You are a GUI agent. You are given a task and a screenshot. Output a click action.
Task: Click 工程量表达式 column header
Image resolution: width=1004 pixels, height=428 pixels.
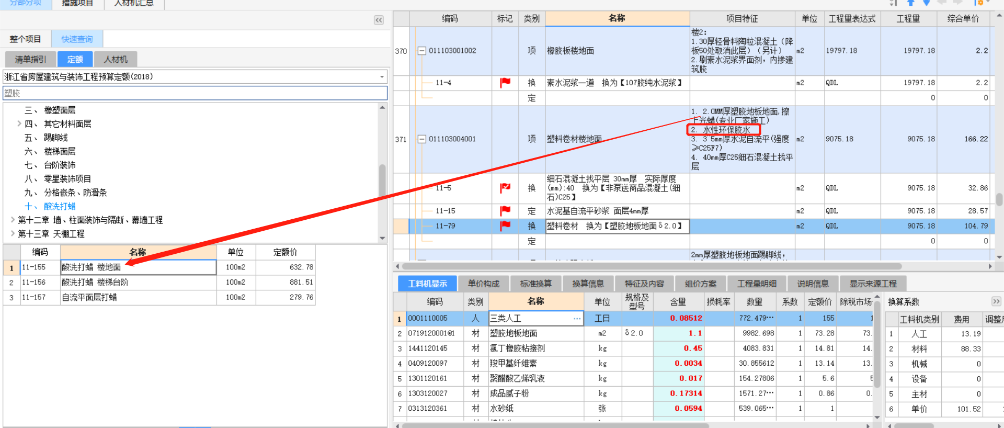pyautogui.click(x=852, y=18)
